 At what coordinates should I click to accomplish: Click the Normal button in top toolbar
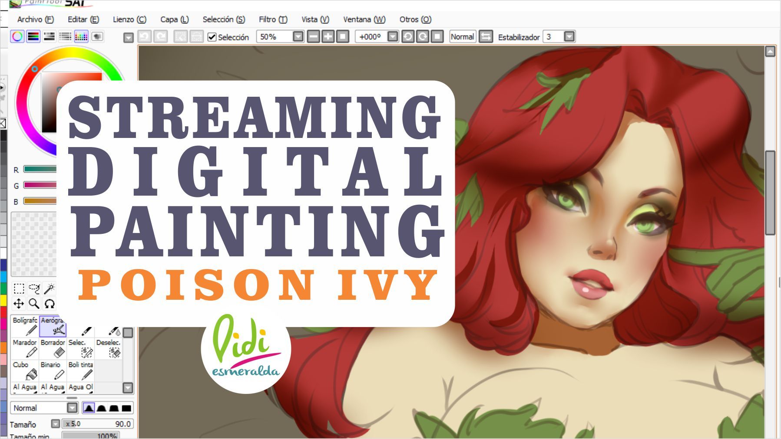[462, 37]
